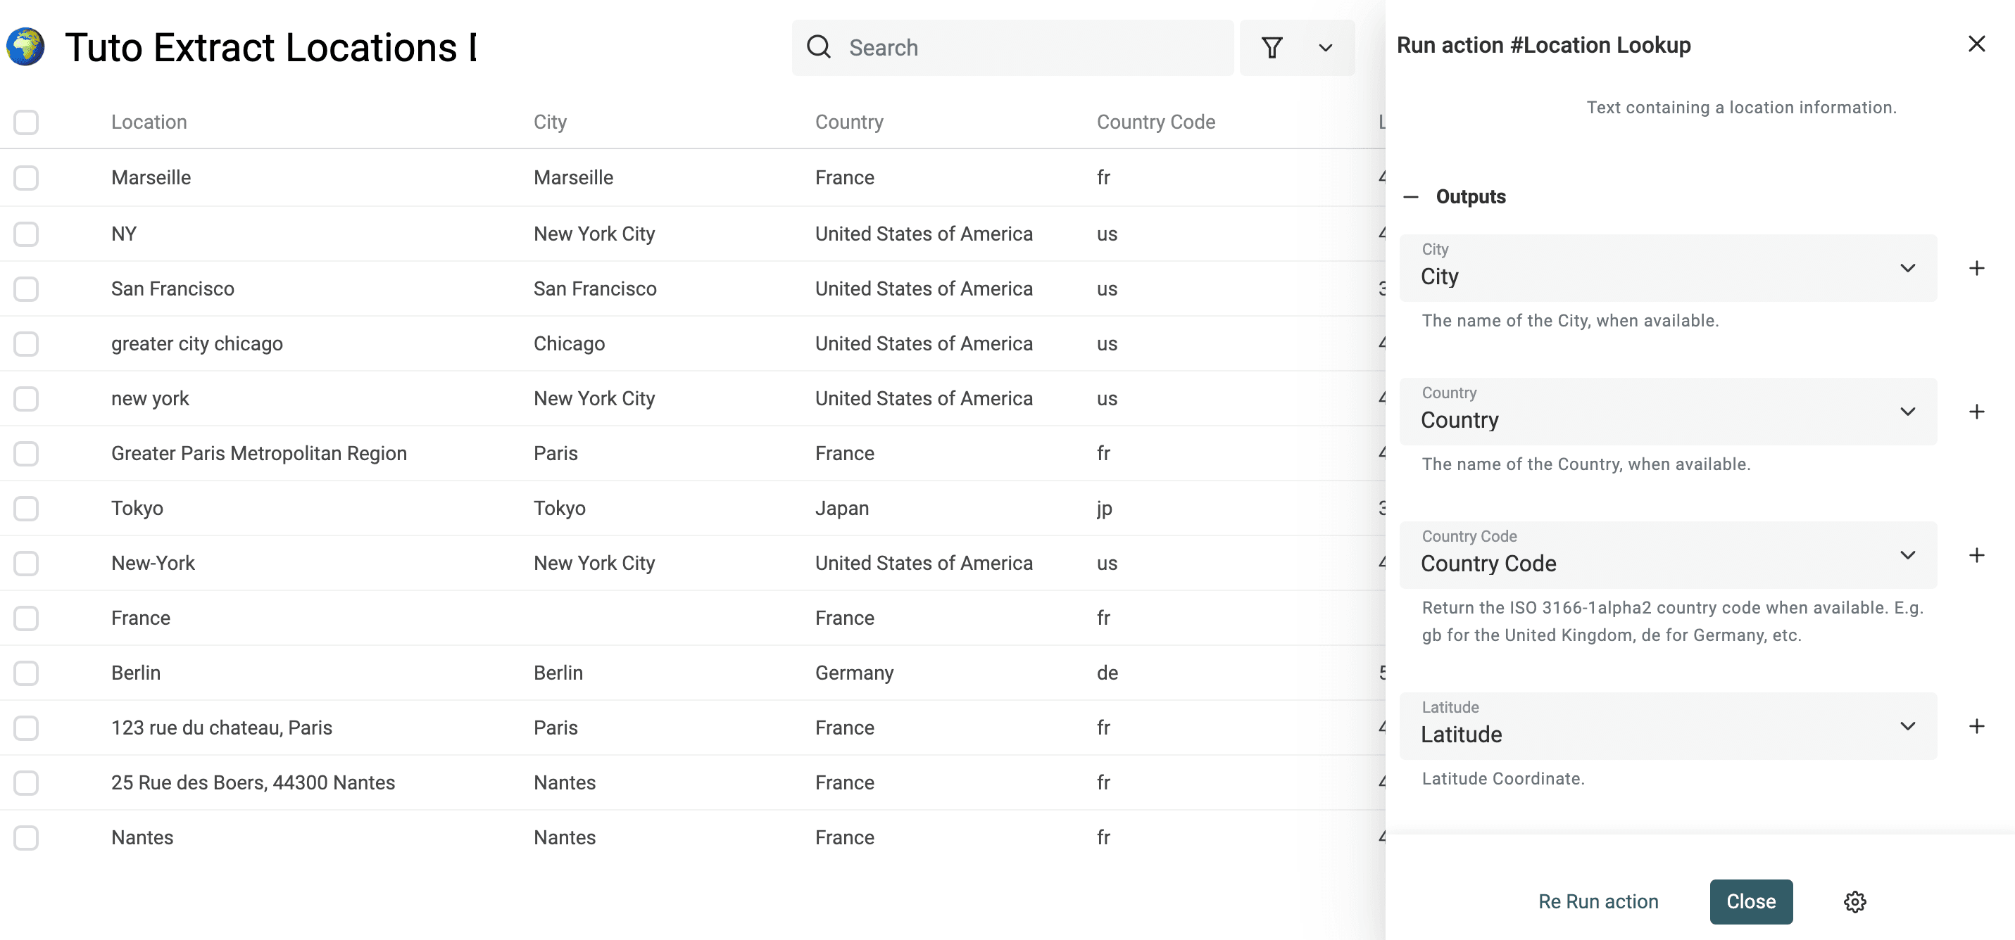
Task: Click the Close button
Action: [x=1750, y=902]
